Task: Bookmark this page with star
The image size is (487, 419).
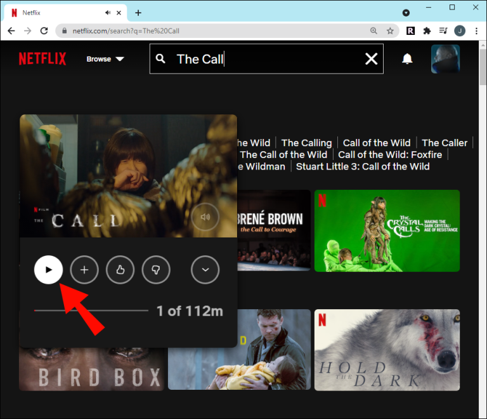Action: tap(390, 30)
